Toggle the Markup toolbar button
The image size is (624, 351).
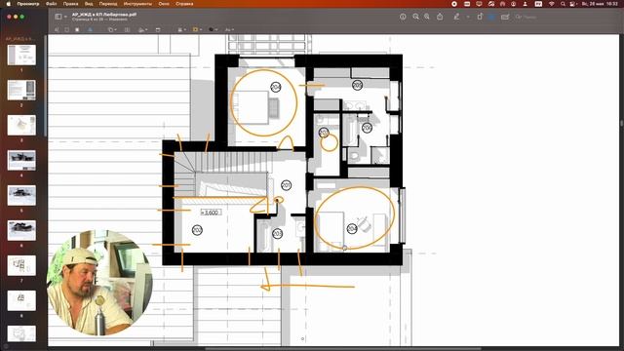click(x=491, y=17)
